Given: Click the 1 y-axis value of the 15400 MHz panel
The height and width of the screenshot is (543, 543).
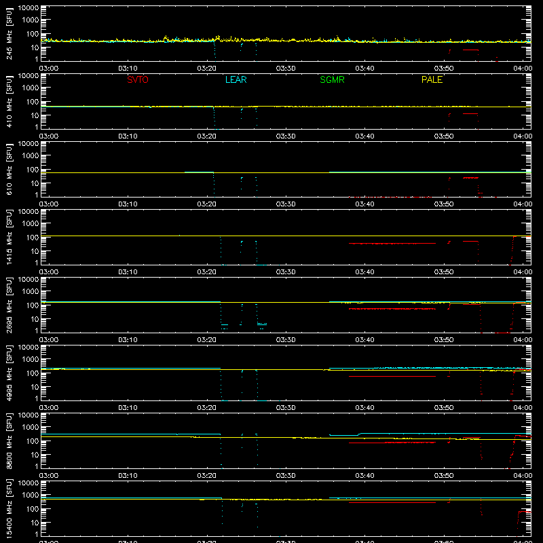Looking at the screenshot, I should pos(37,534).
